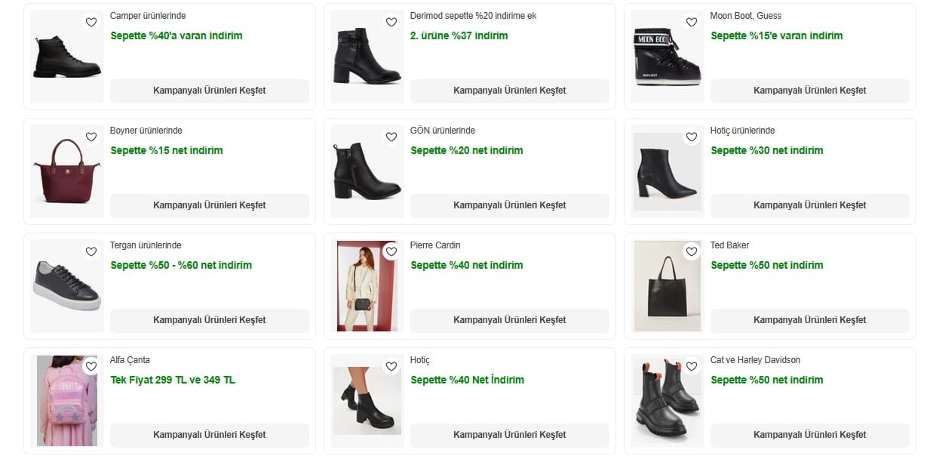Click heart icon on Ted Baker card
930x462 pixels.
691,252
